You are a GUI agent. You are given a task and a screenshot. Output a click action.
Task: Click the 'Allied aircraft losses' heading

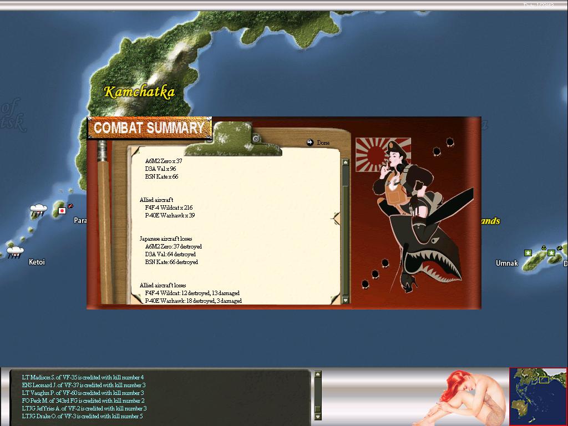pos(163,286)
